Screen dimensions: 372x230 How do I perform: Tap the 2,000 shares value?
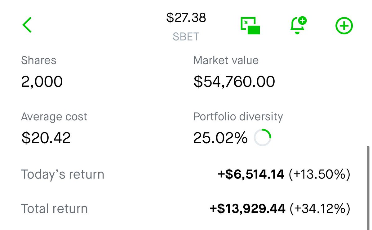pos(42,82)
